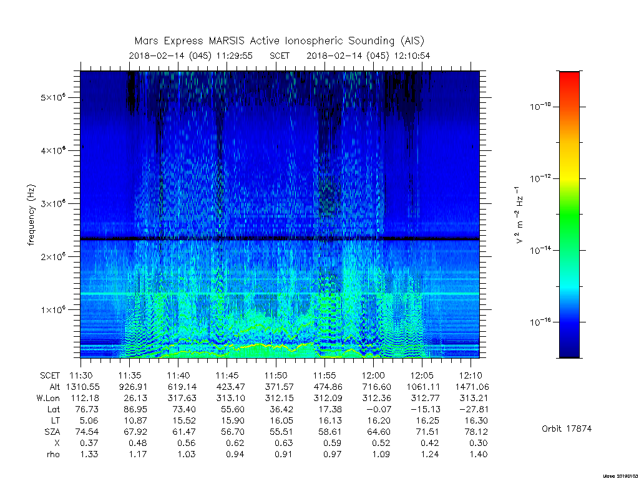Viewport: 639px width, 479px height.
Task: Click the time tick label '12:05'
Action: click(x=422, y=375)
